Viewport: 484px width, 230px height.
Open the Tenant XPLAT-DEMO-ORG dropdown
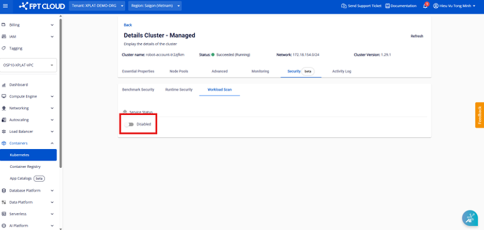[x=97, y=6]
